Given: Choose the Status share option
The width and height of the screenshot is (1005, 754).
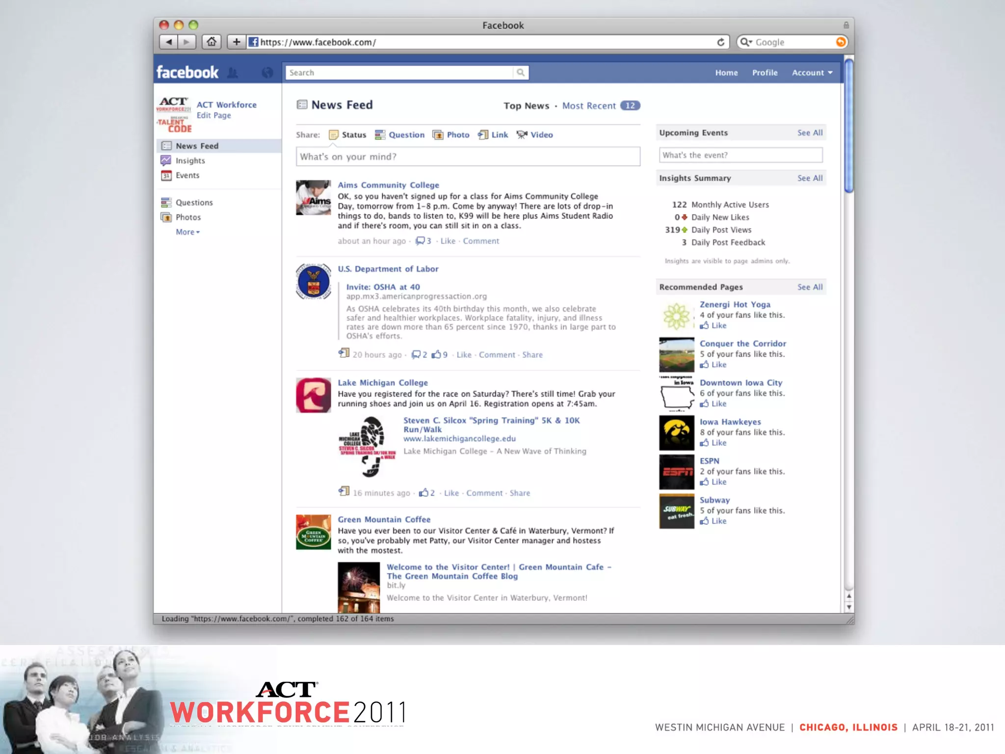Looking at the screenshot, I should pos(347,135).
